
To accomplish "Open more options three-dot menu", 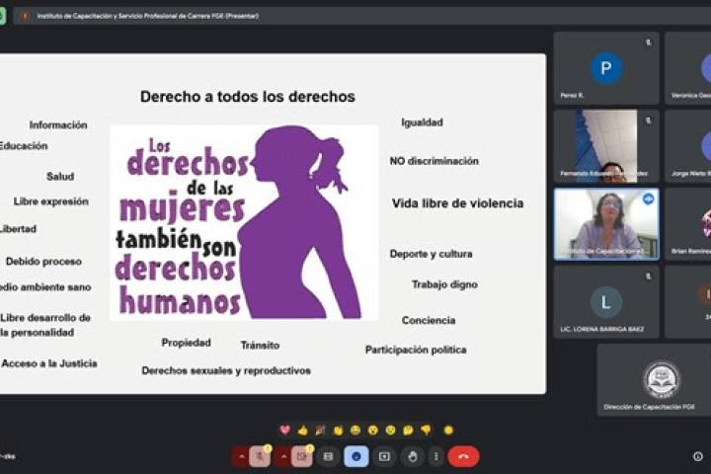I will tap(435, 456).
